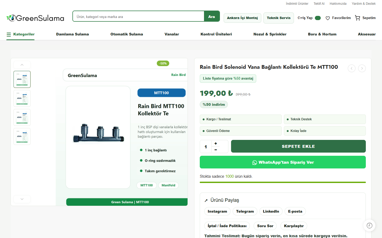Open Kategoriler menu label
The image size is (382, 238).
coord(24,34)
